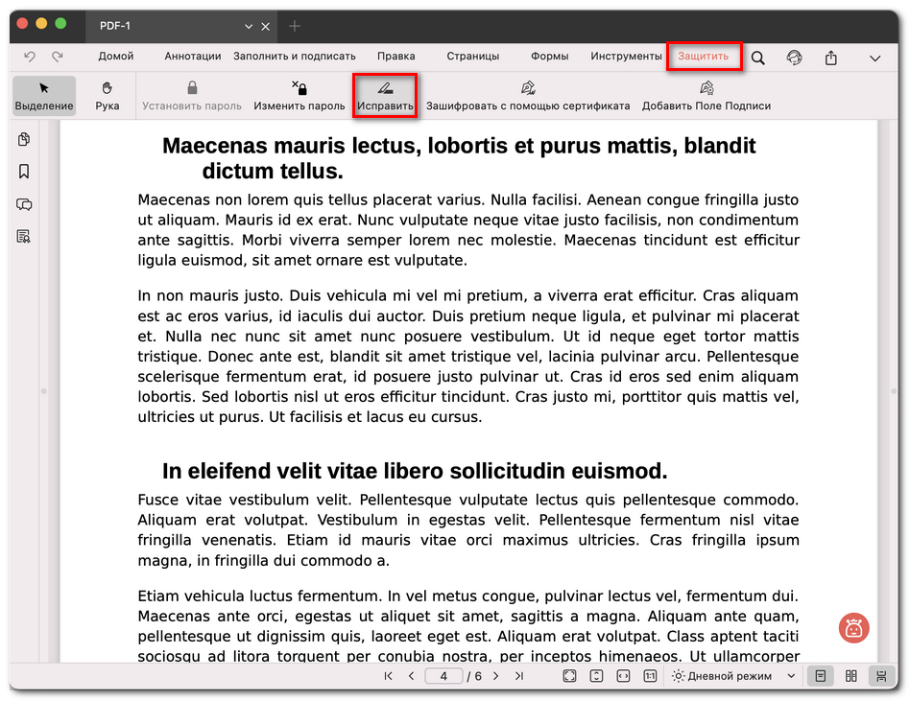Enable two-page view layout

[850, 676]
